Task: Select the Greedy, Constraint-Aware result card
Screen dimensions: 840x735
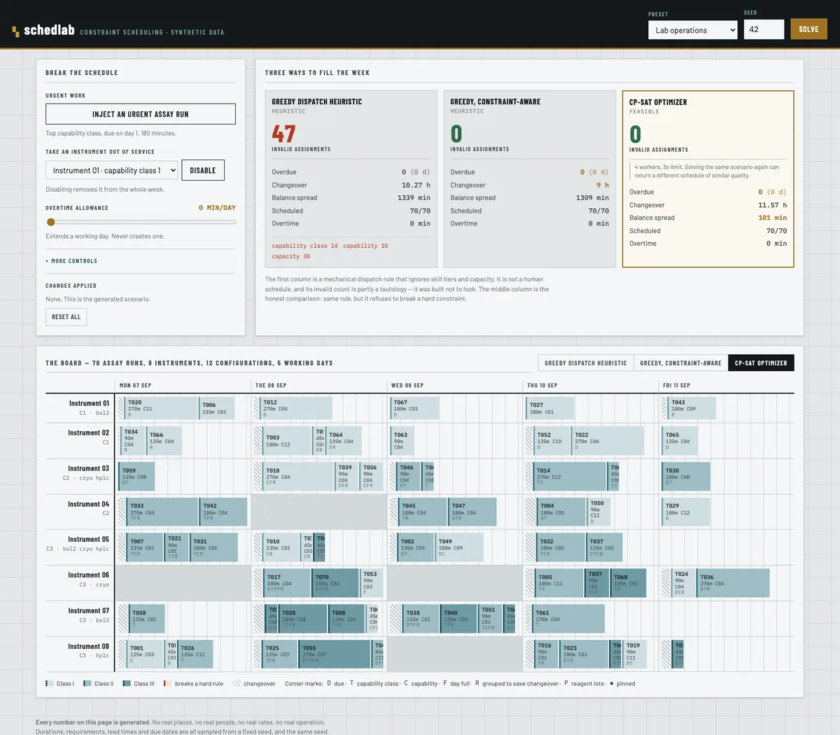Action: click(529, 178)
